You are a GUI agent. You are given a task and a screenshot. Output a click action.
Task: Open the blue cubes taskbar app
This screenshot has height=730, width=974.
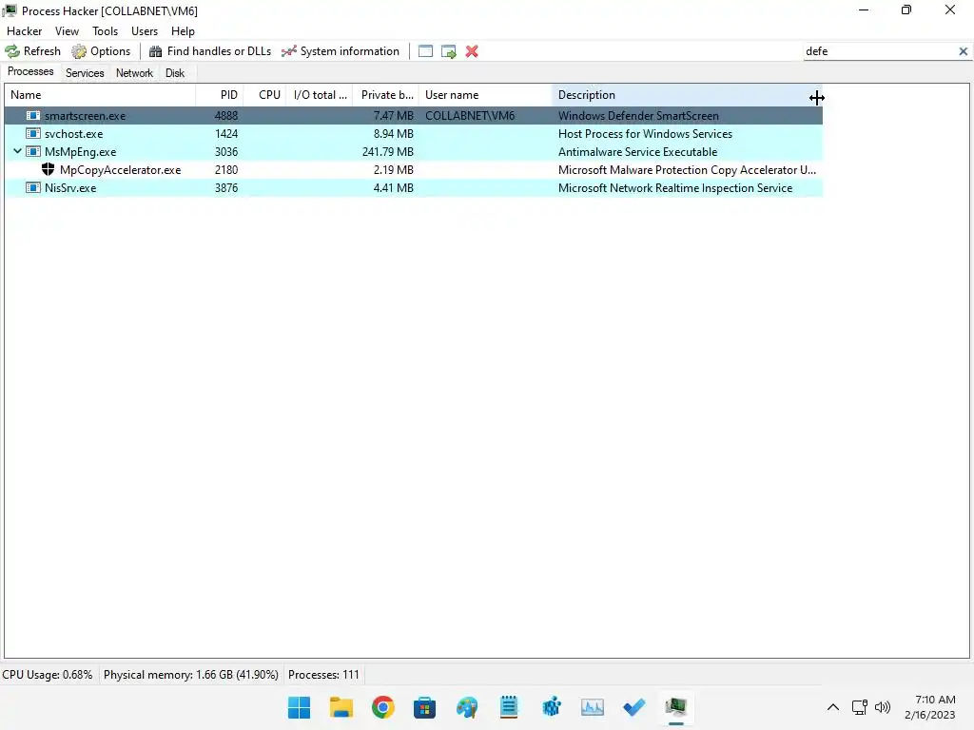(x=551, y=707)
